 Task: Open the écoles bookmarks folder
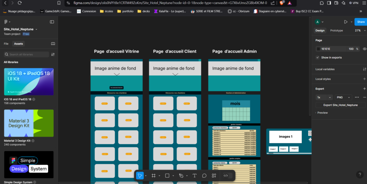[x=106, y=11]
